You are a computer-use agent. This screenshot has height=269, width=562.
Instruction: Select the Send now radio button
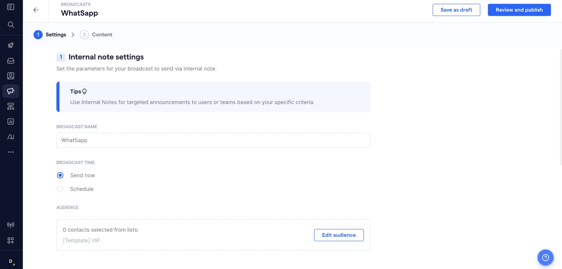(x=60, y=175)
